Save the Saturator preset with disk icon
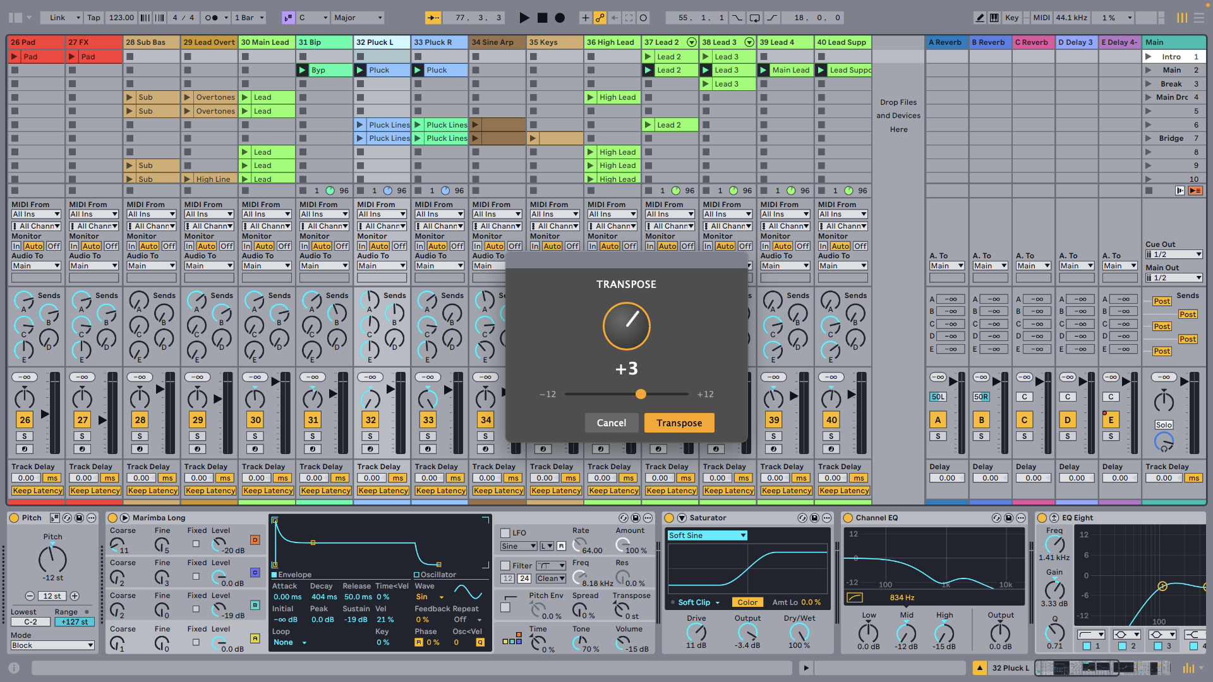This screenshot has width=1213, height=682. pos(815,518)
